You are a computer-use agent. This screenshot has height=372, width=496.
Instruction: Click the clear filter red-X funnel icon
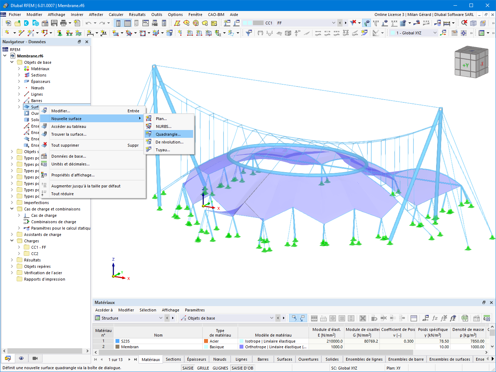coord(353,23)
